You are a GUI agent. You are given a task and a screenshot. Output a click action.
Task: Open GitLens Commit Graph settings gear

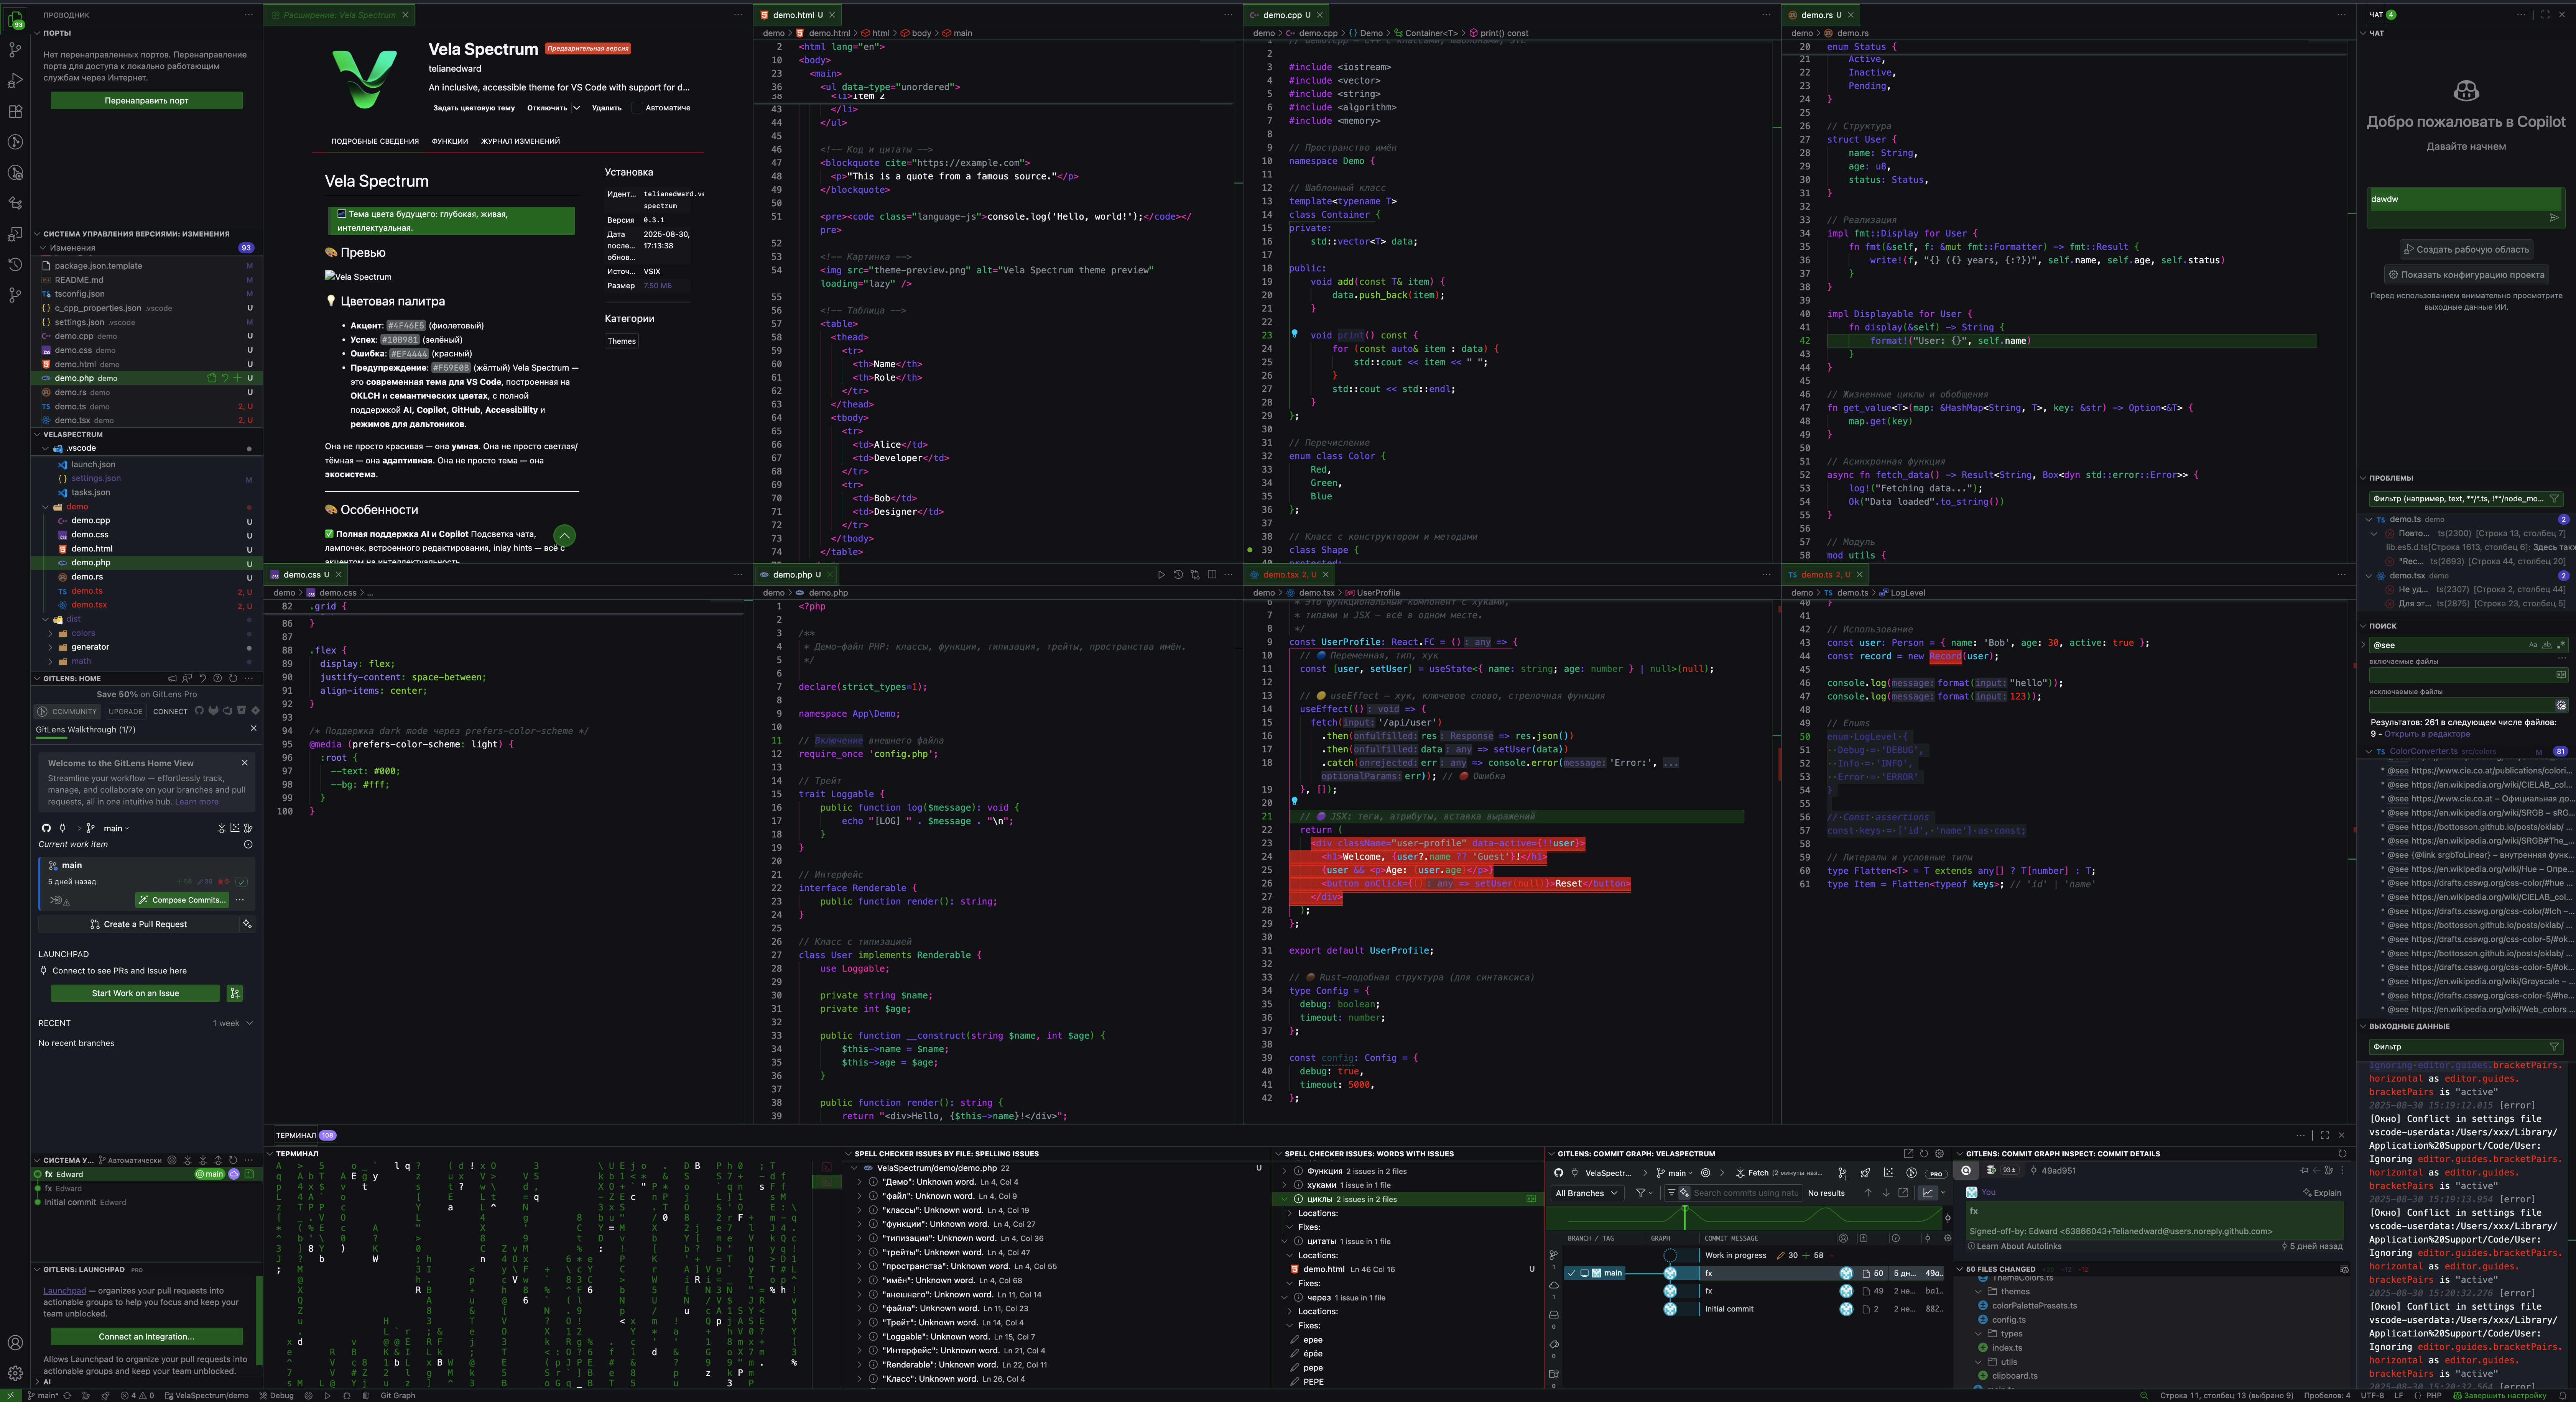tap(1939, 1153)
